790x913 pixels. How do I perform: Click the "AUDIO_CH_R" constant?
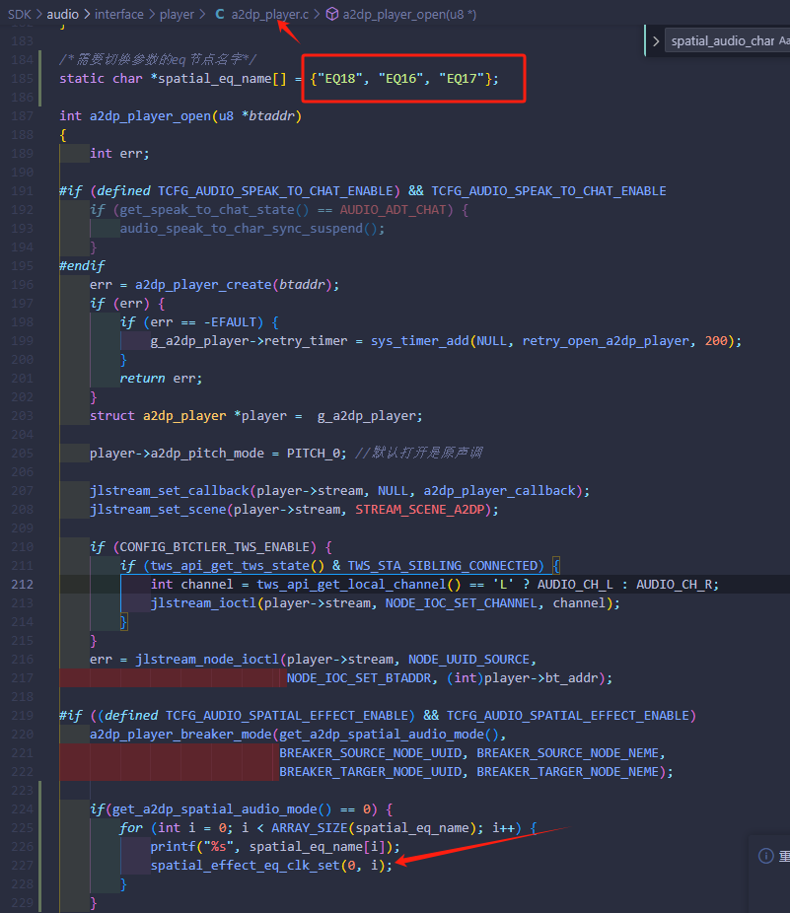point(674,584)
